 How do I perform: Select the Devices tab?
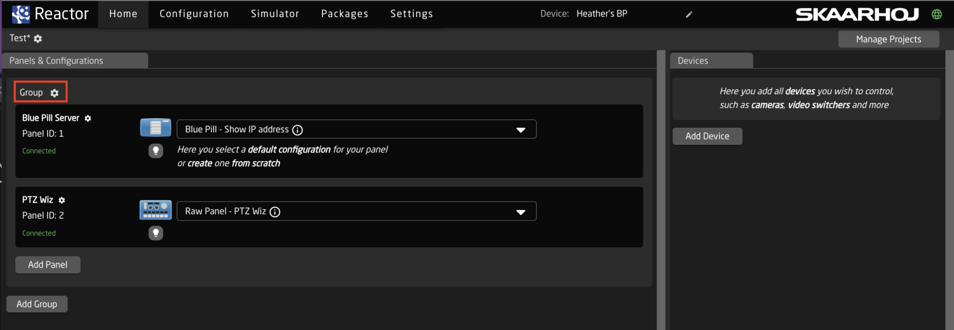tap(712, 61)
